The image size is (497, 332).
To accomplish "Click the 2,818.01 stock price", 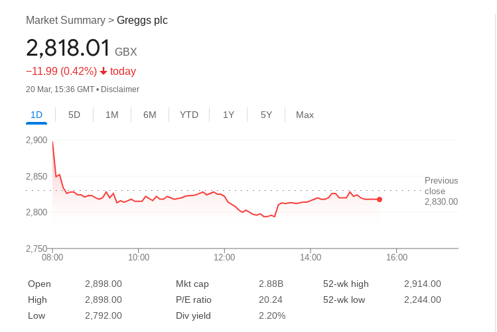I will click(x=68, y=48).
